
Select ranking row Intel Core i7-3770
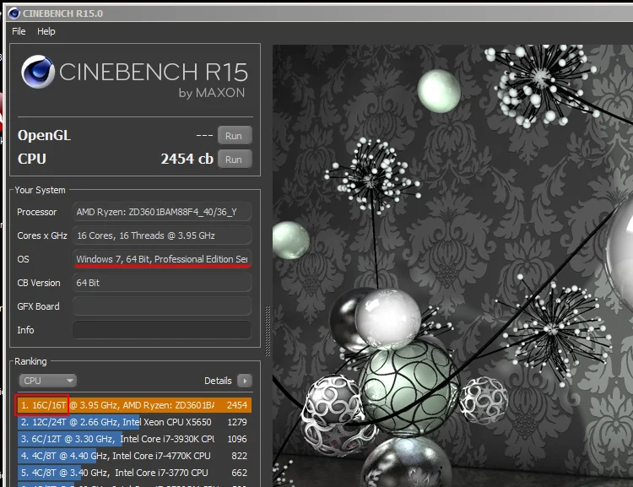134,473
